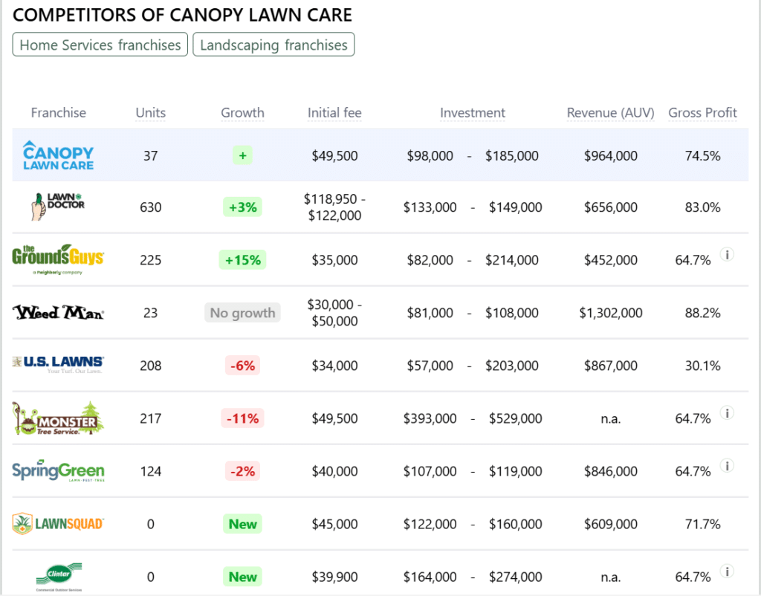
Task: Click the $964,000 revenue value
Action: (611, 156)
